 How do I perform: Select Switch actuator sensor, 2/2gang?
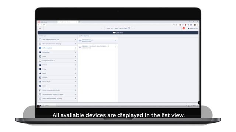tap(58, 99)
